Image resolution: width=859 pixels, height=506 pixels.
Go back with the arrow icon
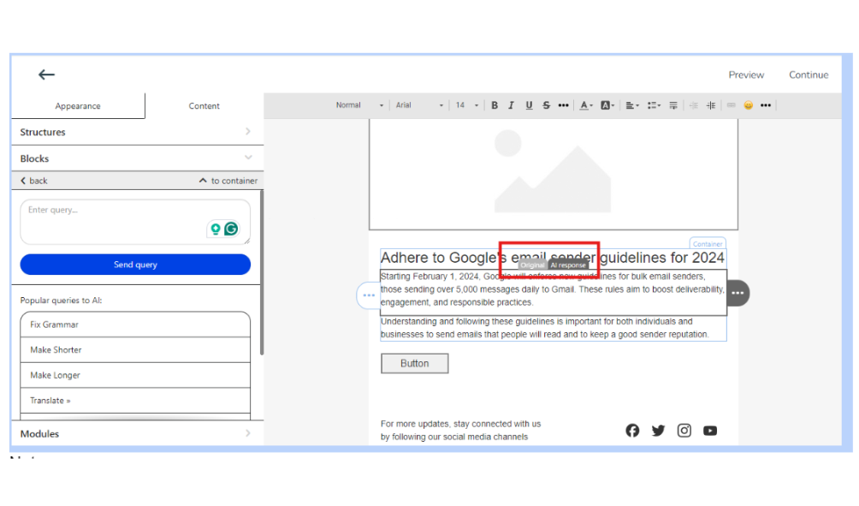tap(46, 74)
